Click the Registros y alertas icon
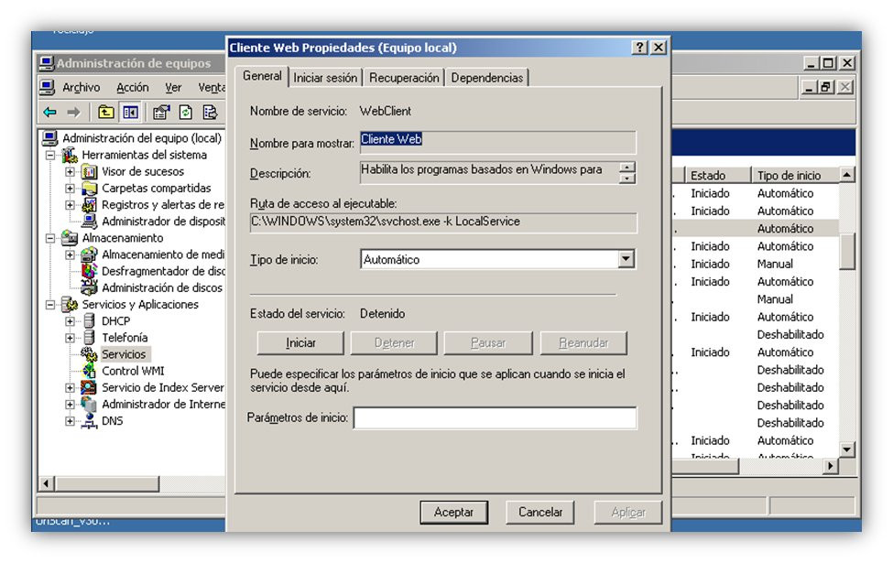 click(x=89, y=204)
